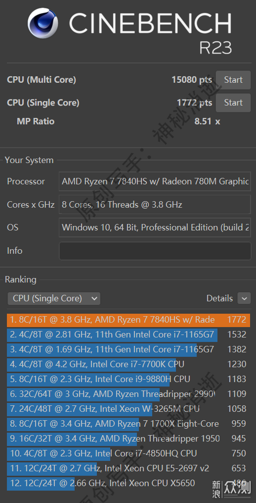Click the Details label in Ranking
The width and height of the screenshot is (256, 503).
click(219, 298)
